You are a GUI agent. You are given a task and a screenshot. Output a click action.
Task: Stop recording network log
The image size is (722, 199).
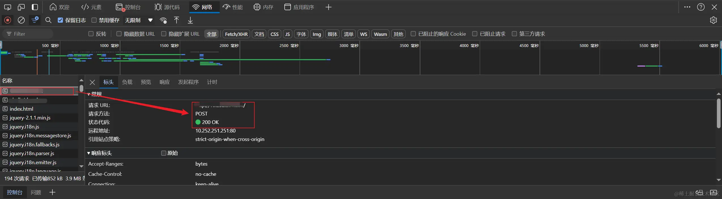tap(8, 20)
